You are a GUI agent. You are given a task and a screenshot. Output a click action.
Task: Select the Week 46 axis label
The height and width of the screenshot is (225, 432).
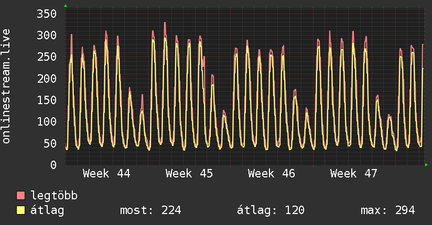[x=272, y=174]
